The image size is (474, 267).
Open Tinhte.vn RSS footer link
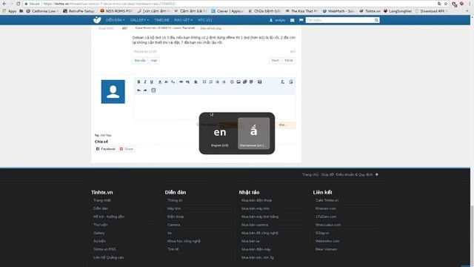[x=104, y=249]
